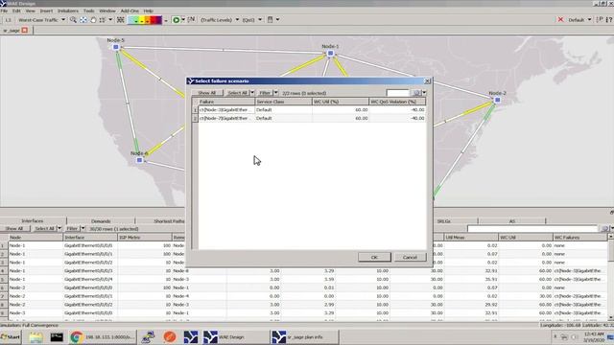Click the Node-5 icon on map
Screen dimensions: 614x345
(x=115, y=47)
